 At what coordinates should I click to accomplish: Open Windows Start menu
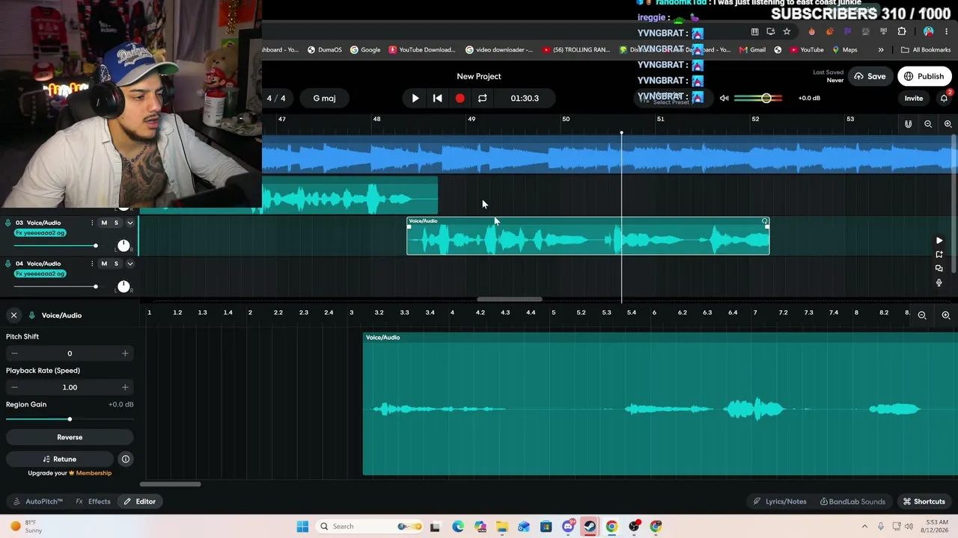[302, 526]
